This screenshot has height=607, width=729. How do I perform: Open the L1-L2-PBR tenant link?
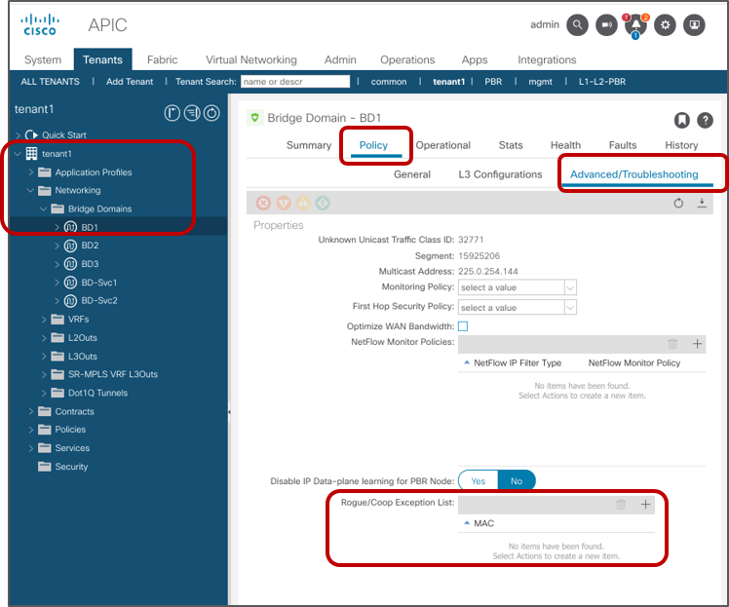[601, 81]
